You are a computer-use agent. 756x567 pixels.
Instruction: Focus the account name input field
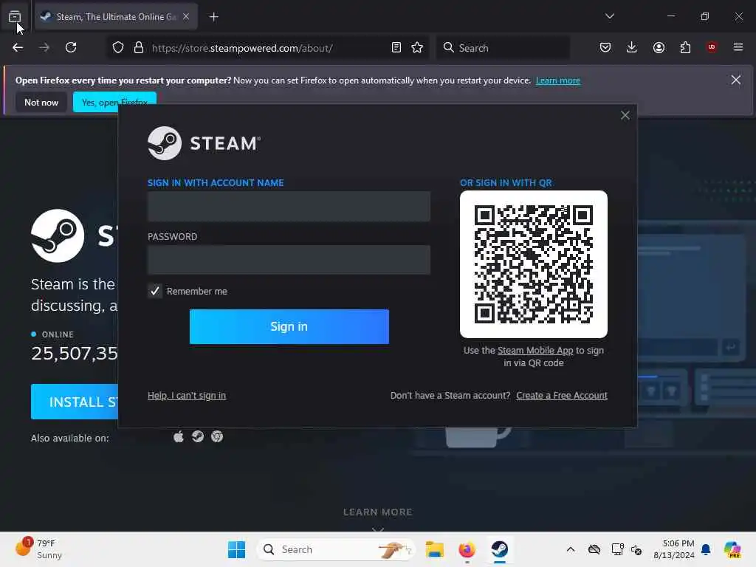click(289, 207)
